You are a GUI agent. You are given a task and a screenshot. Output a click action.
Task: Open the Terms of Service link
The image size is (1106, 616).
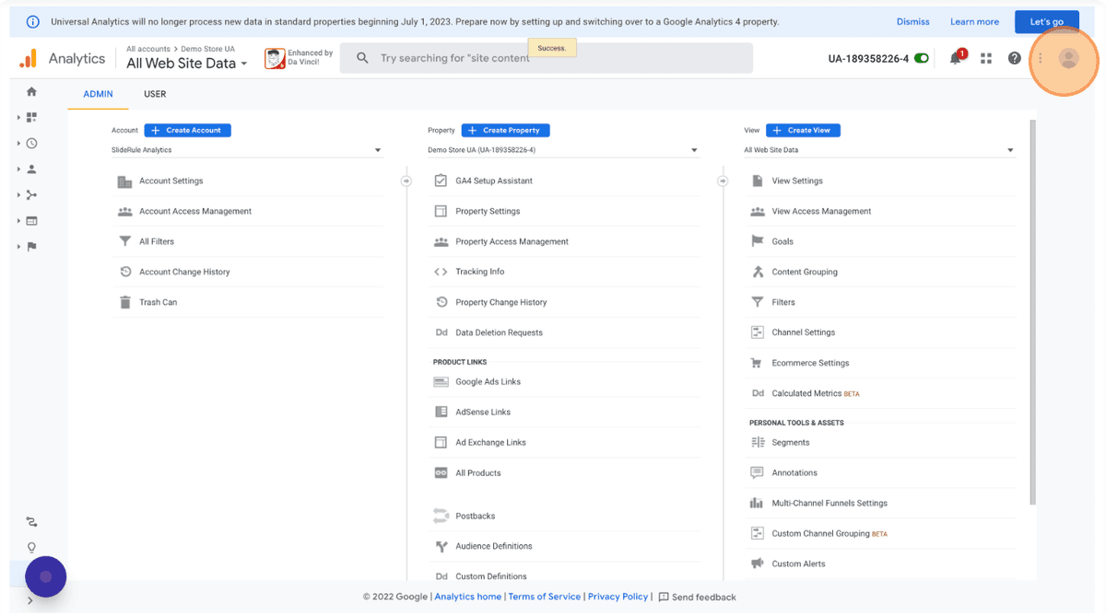pos(545,597)
